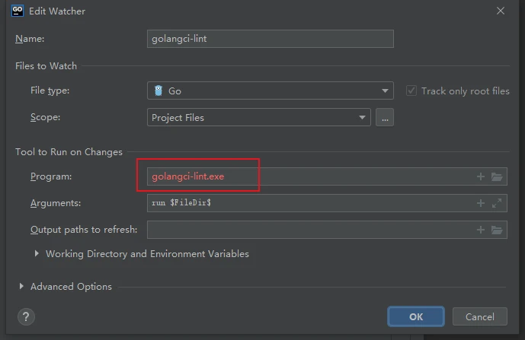This screenshot has width=525, height=340.
Task: Click the Go gopher icon in File type
Action: [158, 91]
